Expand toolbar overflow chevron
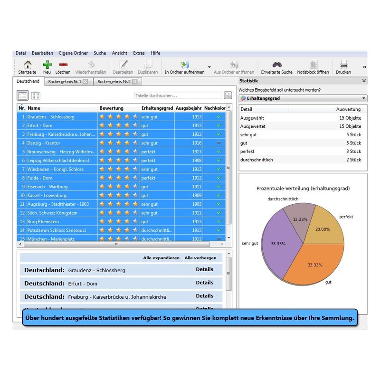380x380 pixels. pyautogui.click(x=364, y=67)
